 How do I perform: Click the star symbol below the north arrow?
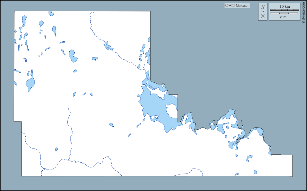click(263, 15)
